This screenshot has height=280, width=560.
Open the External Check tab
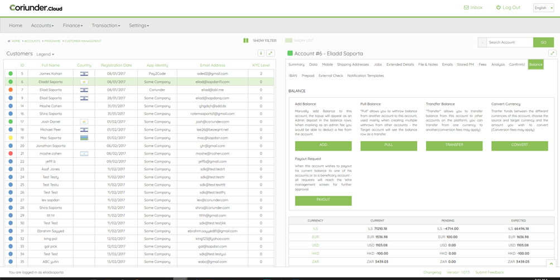(331, 76)
